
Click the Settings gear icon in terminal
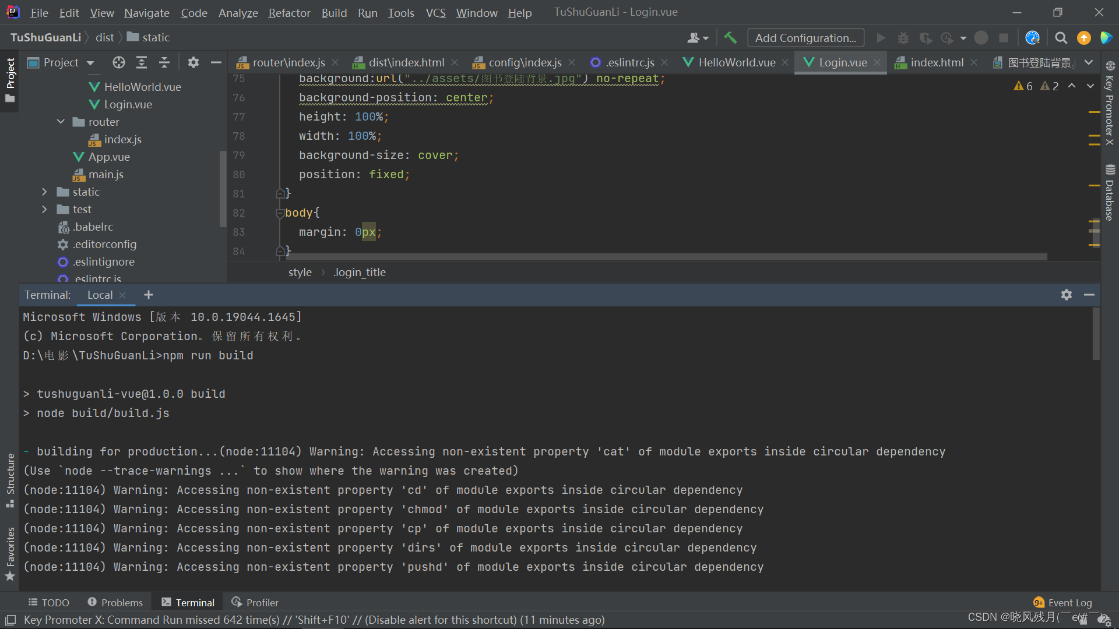[x=1067, y=294]
